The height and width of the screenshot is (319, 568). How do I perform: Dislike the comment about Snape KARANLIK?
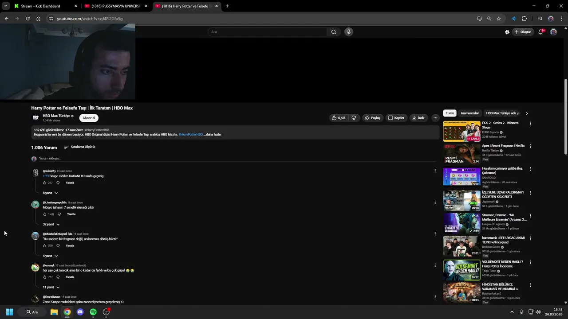[58, 183]
